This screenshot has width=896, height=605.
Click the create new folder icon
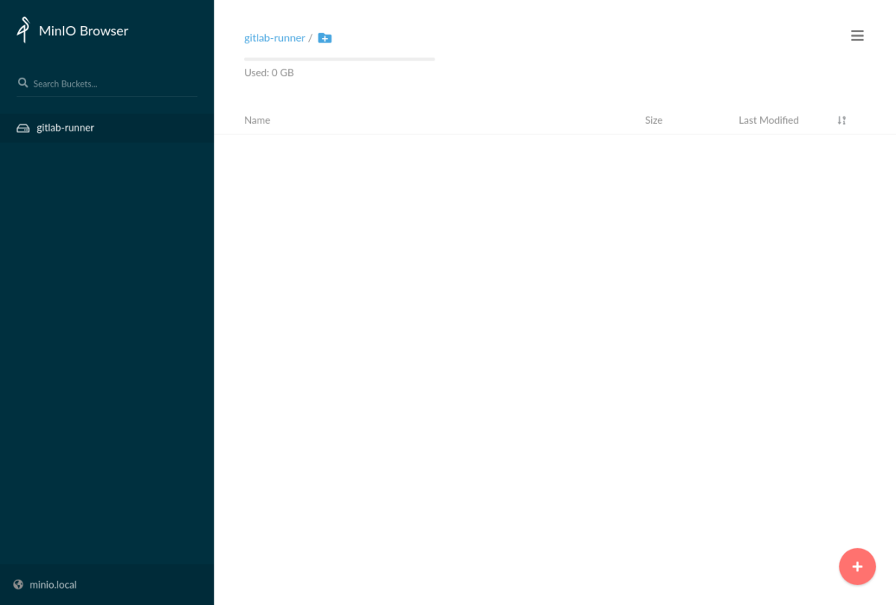click(x=324, y=37)
